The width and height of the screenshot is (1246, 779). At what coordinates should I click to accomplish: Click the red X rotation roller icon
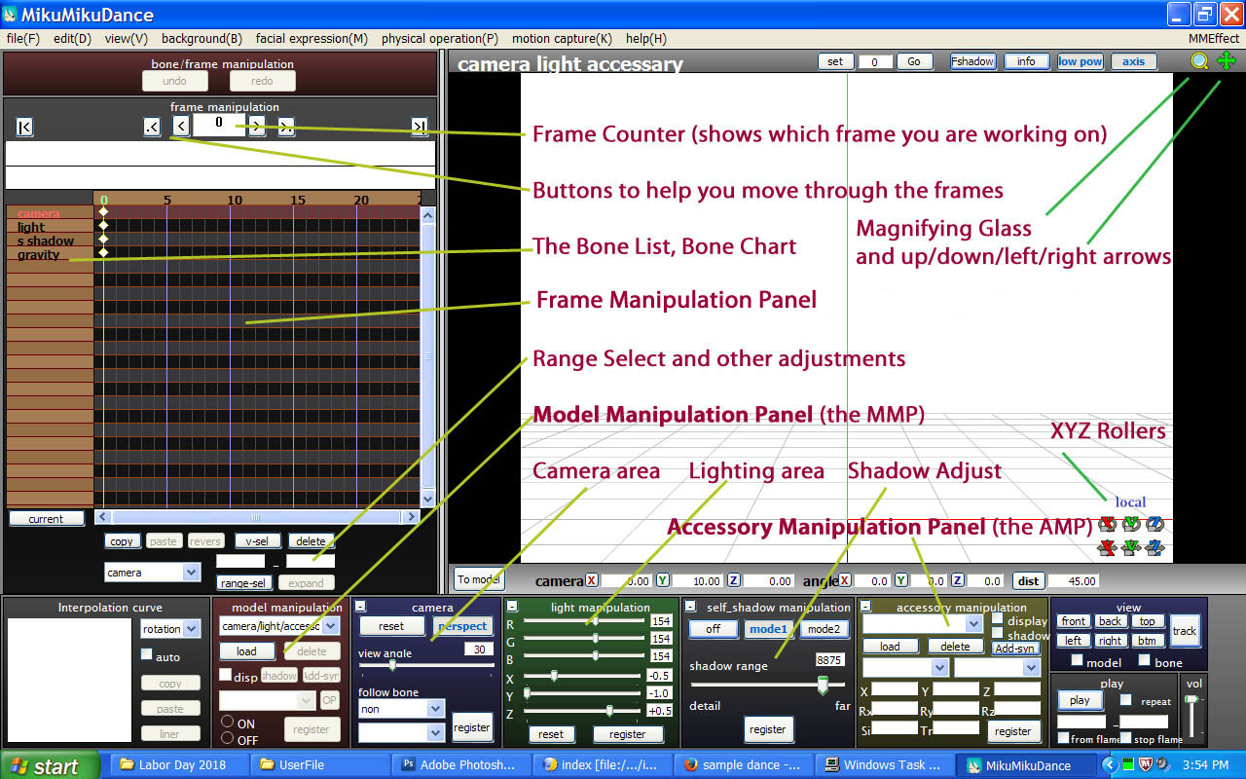tap(1107, 524)
